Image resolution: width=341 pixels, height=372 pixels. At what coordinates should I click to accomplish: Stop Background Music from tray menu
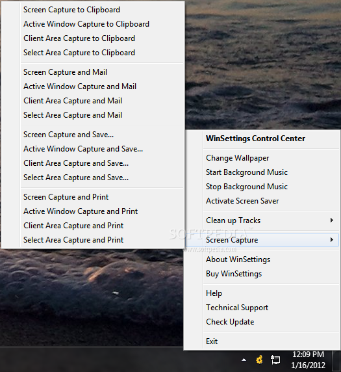262,187
